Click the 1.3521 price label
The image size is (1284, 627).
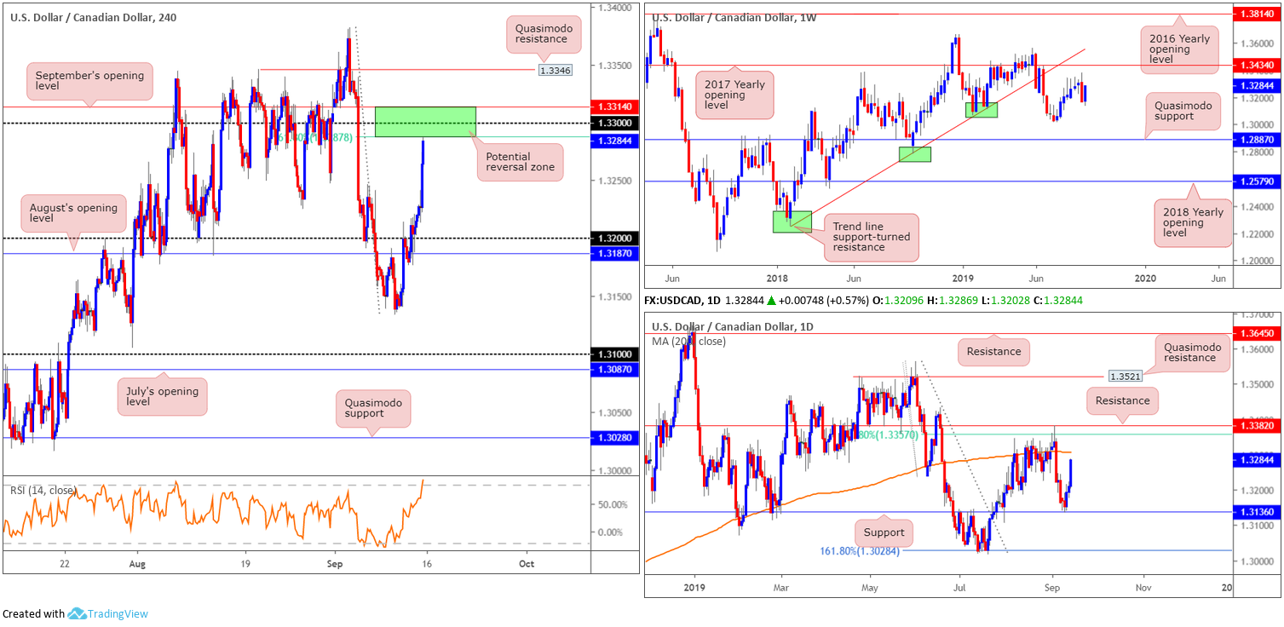(x=1126, y=376)
